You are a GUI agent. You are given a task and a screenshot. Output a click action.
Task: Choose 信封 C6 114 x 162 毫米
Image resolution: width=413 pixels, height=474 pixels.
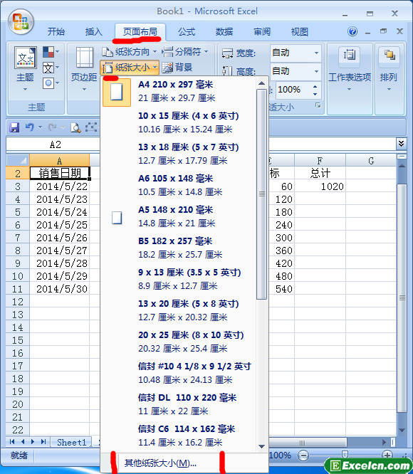click(179, 436)
